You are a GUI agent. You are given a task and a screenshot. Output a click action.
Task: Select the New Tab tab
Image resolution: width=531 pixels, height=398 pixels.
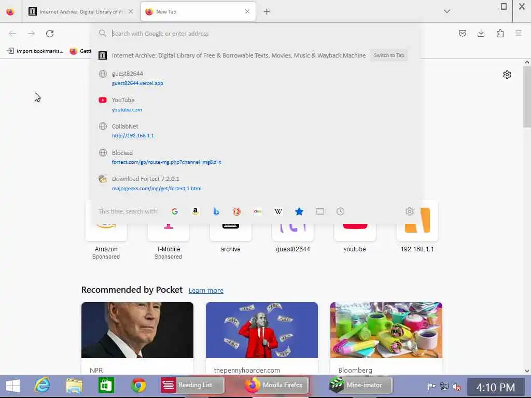click(198, 11)
